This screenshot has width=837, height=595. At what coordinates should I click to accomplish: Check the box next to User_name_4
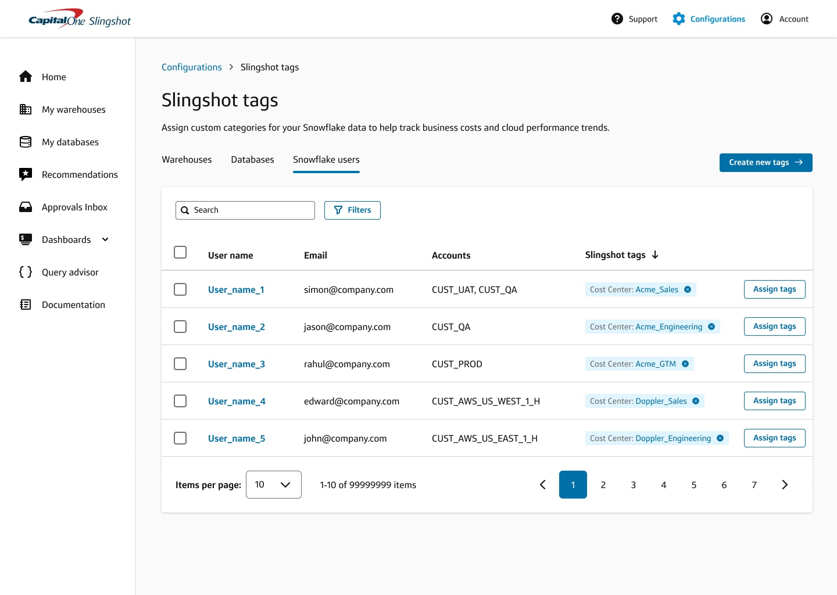coord(180,401)
